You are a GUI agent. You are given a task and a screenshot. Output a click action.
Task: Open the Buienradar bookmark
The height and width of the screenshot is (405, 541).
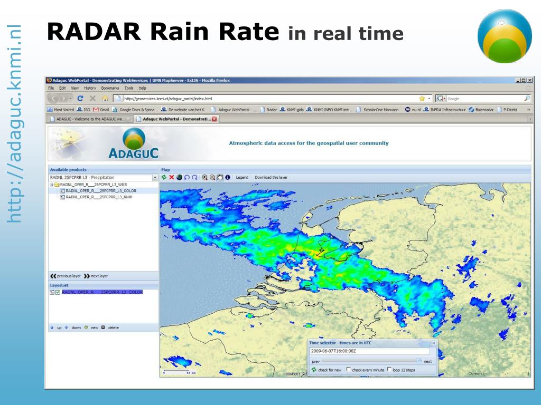(x=481, y=110)
